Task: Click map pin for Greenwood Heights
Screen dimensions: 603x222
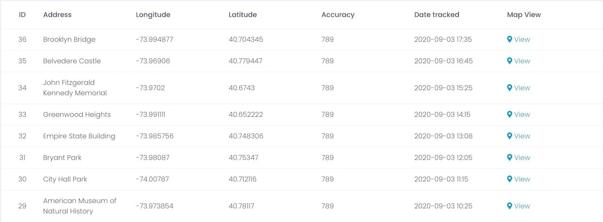Action: (x=509, y=114)
